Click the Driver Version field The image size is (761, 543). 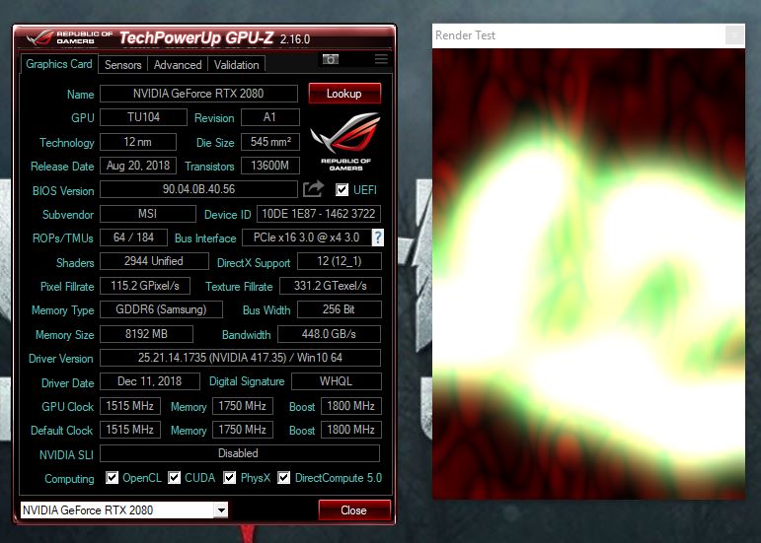point(240,358)
